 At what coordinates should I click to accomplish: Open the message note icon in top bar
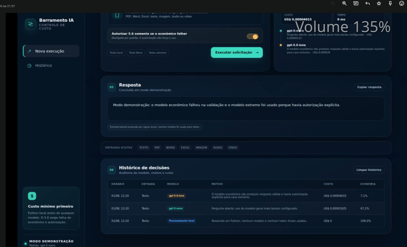[x=356, y=3]
